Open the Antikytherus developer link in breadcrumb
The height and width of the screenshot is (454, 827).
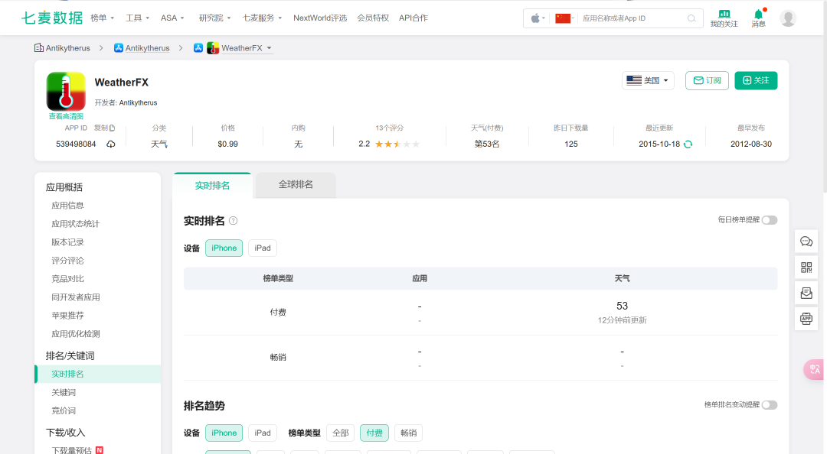(147, 48)
